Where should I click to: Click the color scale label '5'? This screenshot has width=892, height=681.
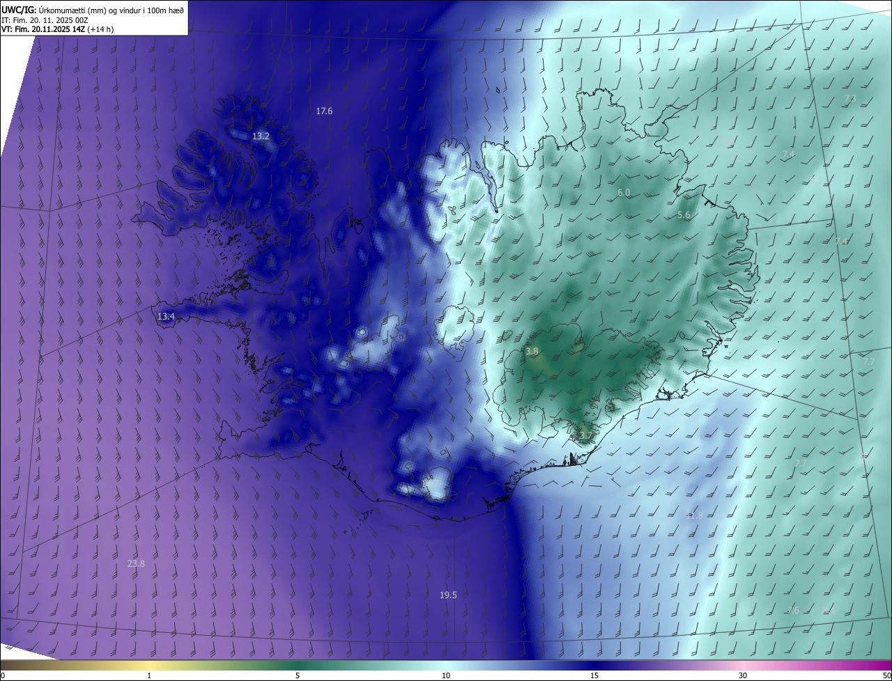point(298,675)
